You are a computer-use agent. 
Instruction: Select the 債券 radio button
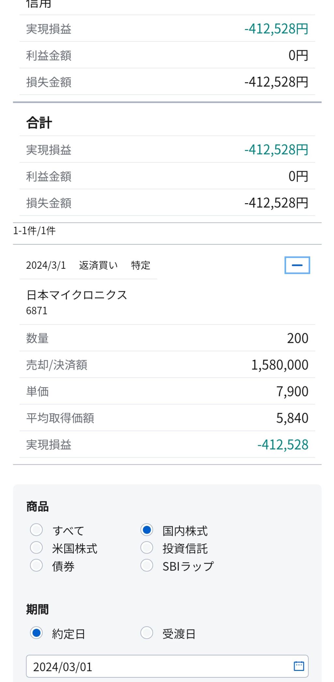[x=36, y=566]
